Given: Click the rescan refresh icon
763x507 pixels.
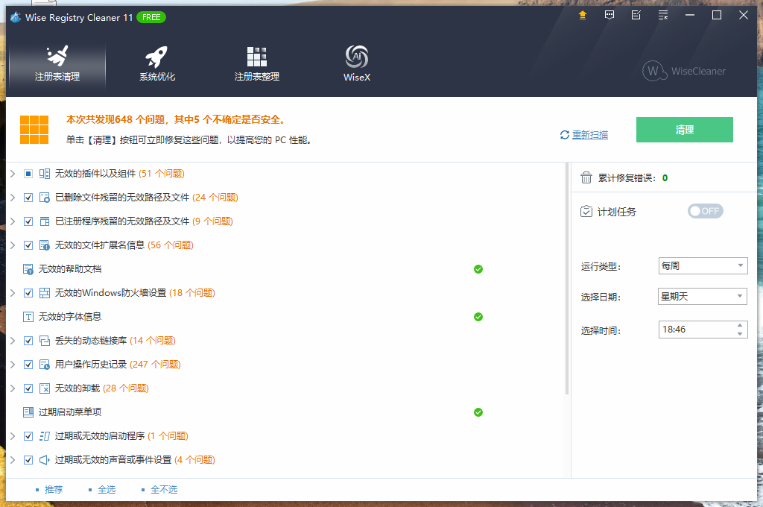Looking at the screenshot, I should click(565, 135).
